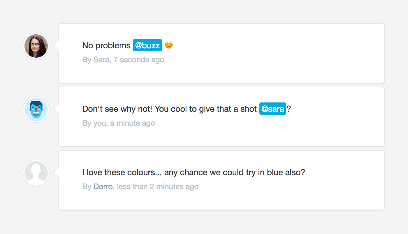
Task: Click the bubble pointer notch on your comment
Action: click(x=57, y=109)
